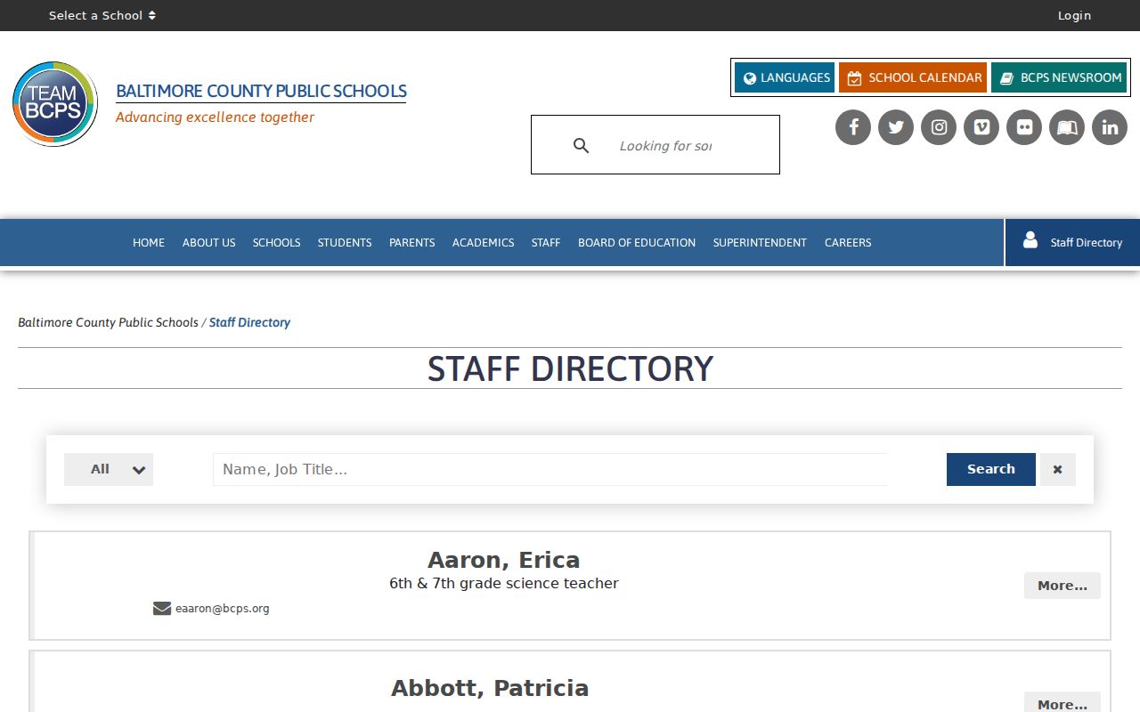The height and width of the screenshot is (712, 1140).
Task: Open the Home menu item
Action: click(x=149, y=242)
